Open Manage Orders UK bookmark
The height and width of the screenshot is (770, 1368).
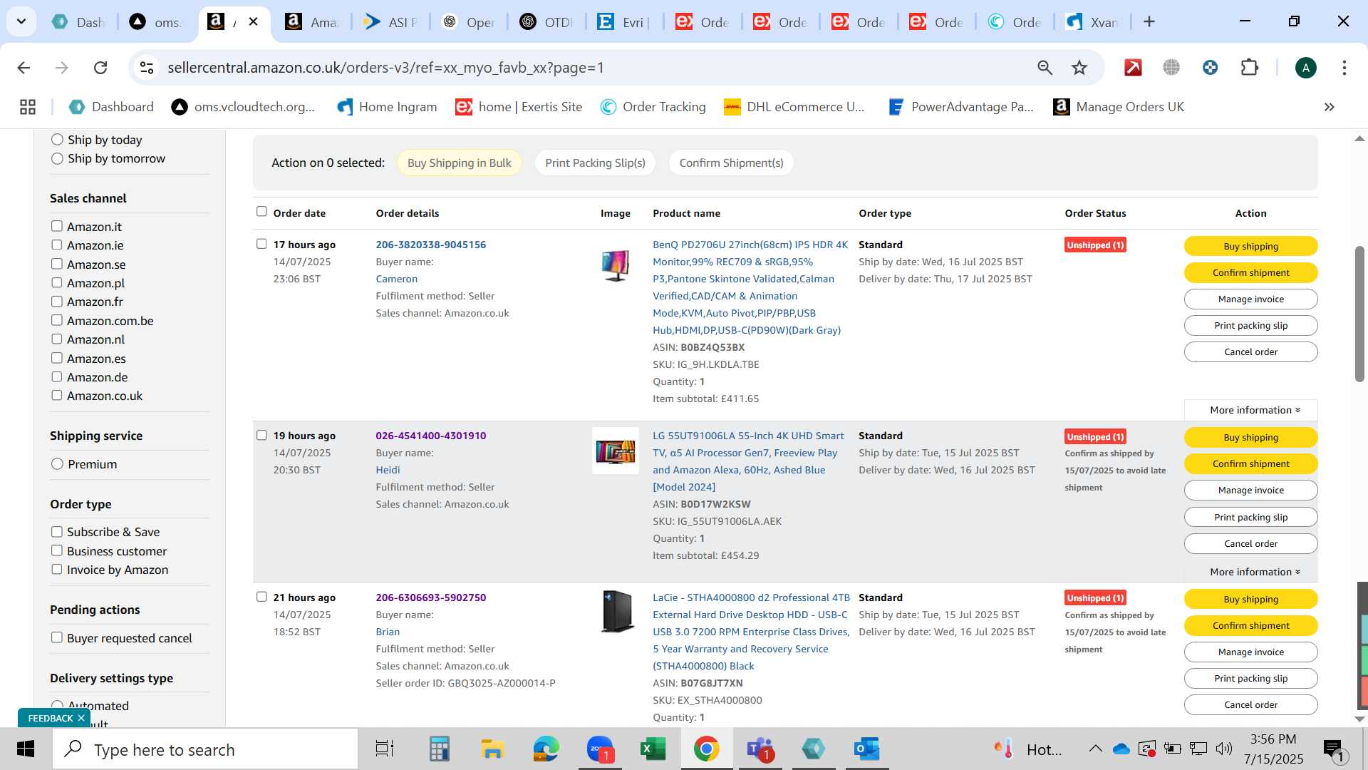pos(1119,107)
